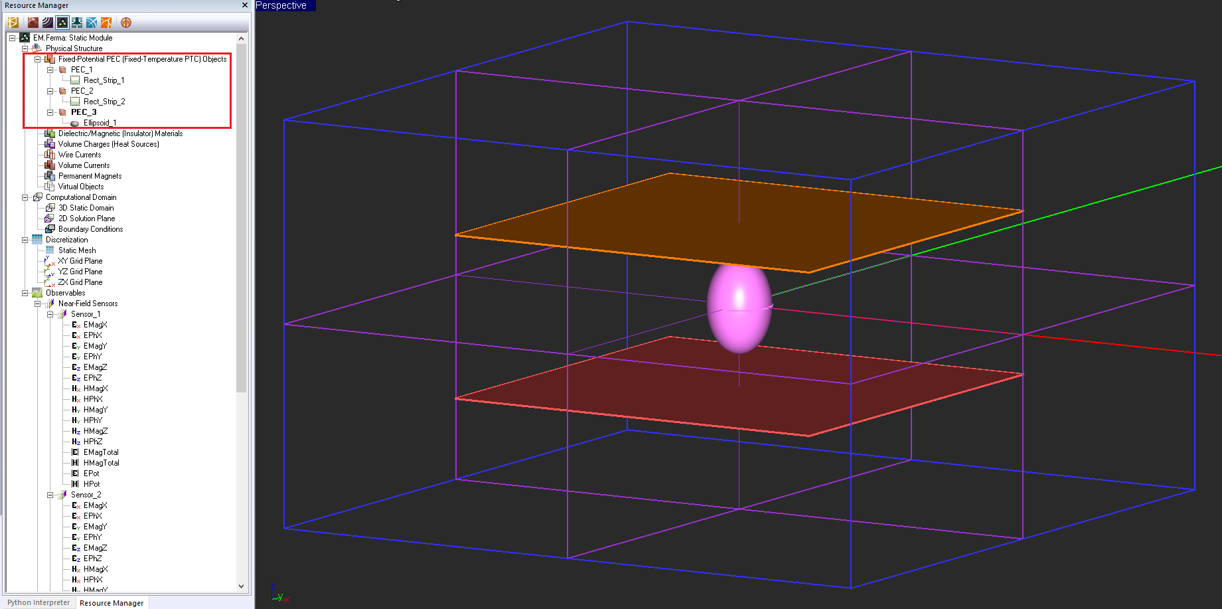Click the Static Mesh grid icon

50,250
